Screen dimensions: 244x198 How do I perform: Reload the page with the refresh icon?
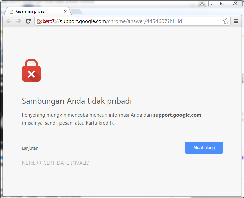28,21
